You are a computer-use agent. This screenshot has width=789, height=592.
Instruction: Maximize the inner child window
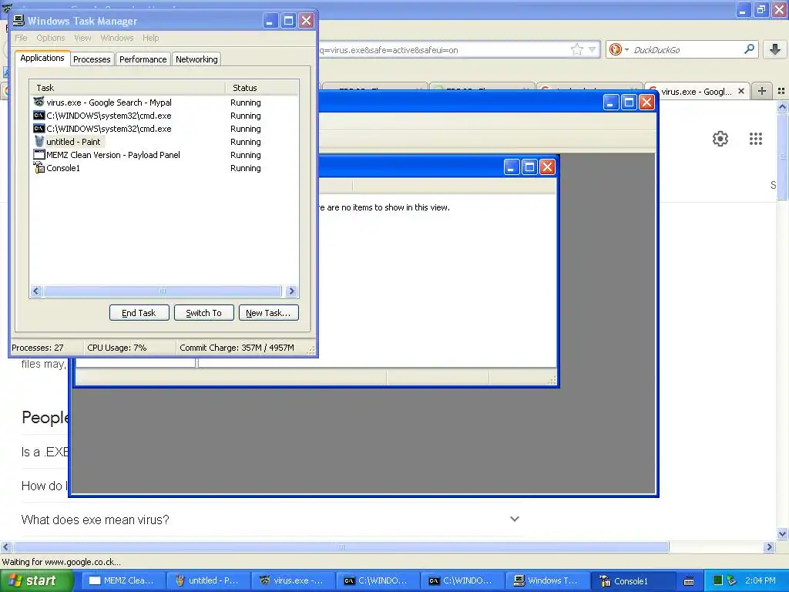click(x=529, y=166)
